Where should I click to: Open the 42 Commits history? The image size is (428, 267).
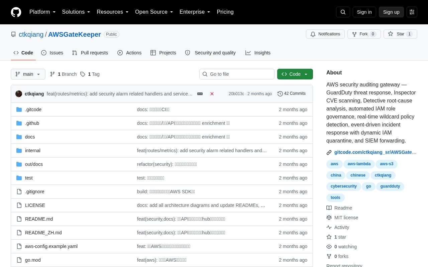[292, 94]
